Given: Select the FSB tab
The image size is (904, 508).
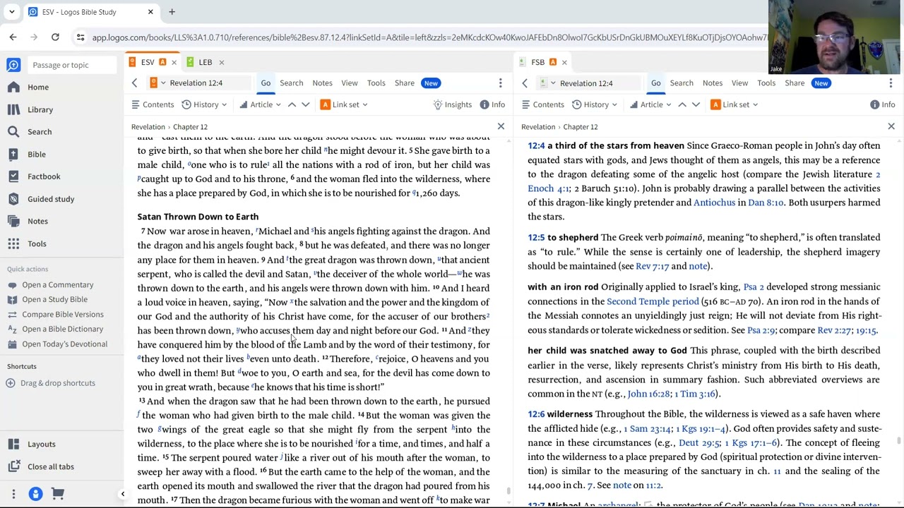Looking at the screenshot, I should pos(537,62).
